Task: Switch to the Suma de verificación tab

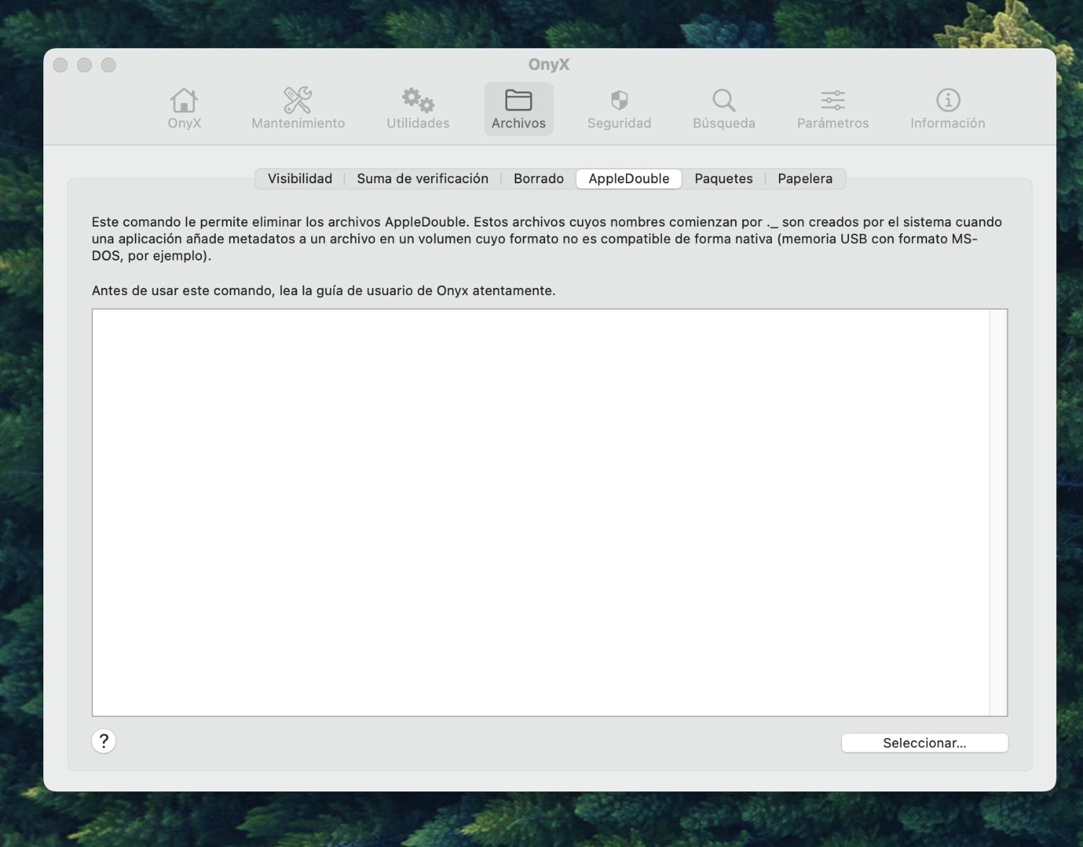Action: click(x=422, y=179)
